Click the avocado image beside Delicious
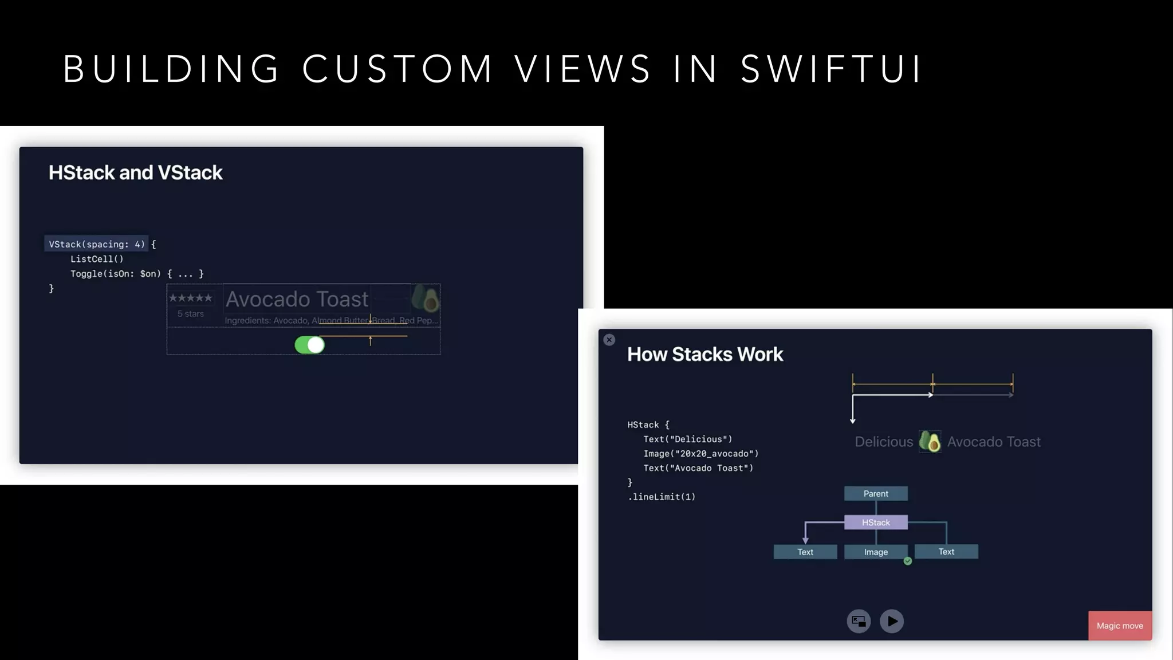This screenshot has height=660, width=1173. click(x=930, y=442)
